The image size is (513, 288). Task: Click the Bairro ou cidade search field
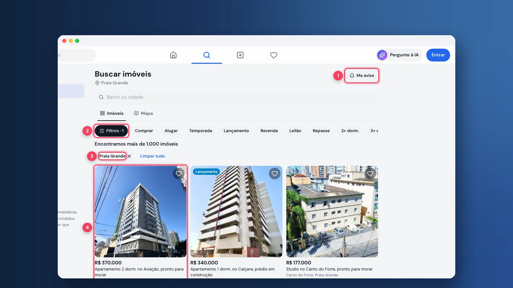tap(236, 97)
